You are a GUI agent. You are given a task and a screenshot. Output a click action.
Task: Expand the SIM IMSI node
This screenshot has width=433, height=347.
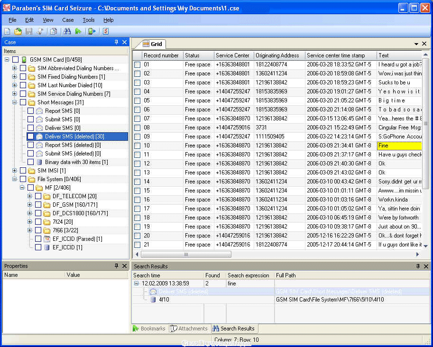tap(14, 171)
